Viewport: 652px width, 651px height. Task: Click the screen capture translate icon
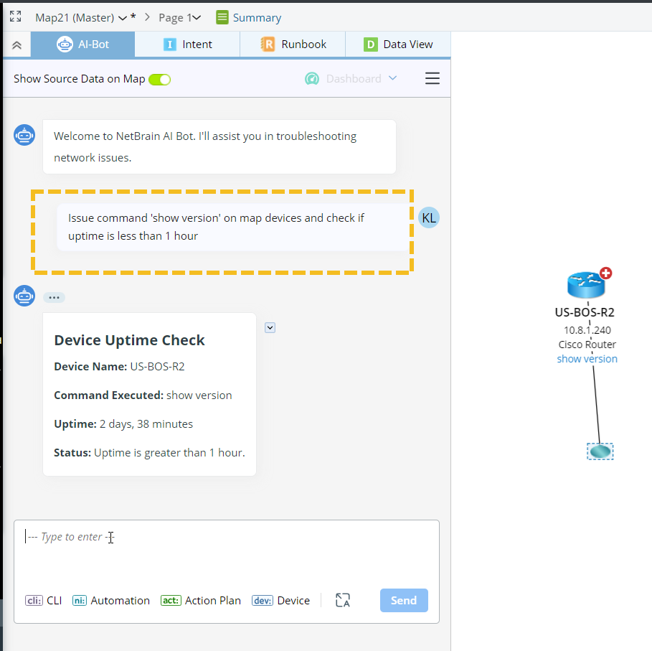[x=343, y=600]
